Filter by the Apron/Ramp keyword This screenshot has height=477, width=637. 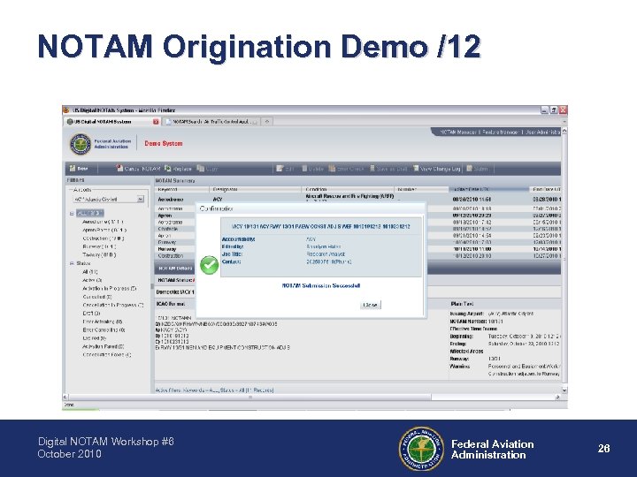click(x=104, y=230)
